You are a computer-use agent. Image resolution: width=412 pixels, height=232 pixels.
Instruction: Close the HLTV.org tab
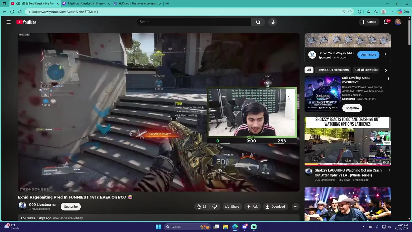click(x=160, y=4)
